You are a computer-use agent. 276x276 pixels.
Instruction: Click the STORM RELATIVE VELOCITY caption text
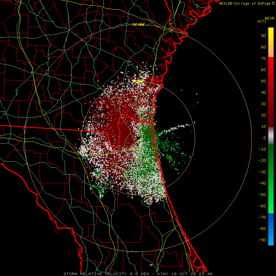point(95,274)
